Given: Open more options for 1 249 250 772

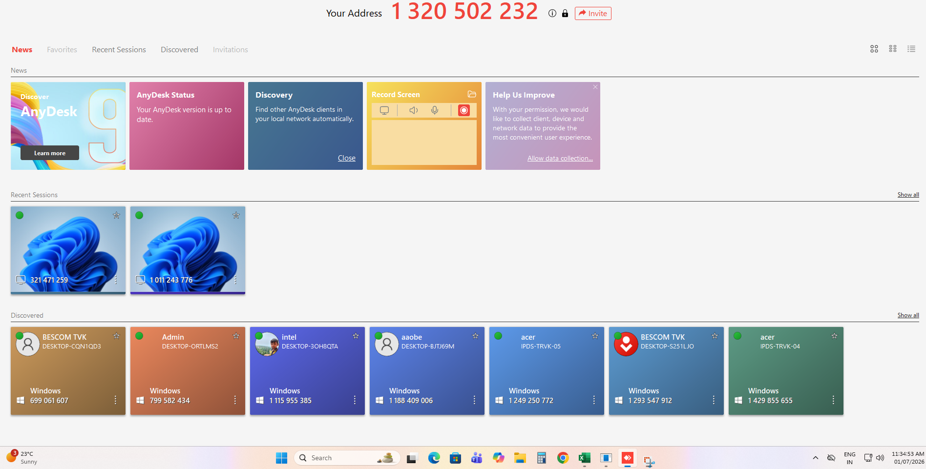Looking at the screenshot, I should [x=594, y=400].
